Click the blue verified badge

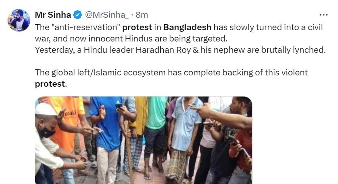[x=78, y=15]
